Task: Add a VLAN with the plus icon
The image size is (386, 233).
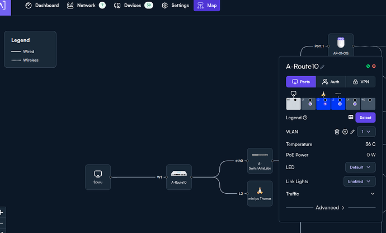Action: point(345,132)
